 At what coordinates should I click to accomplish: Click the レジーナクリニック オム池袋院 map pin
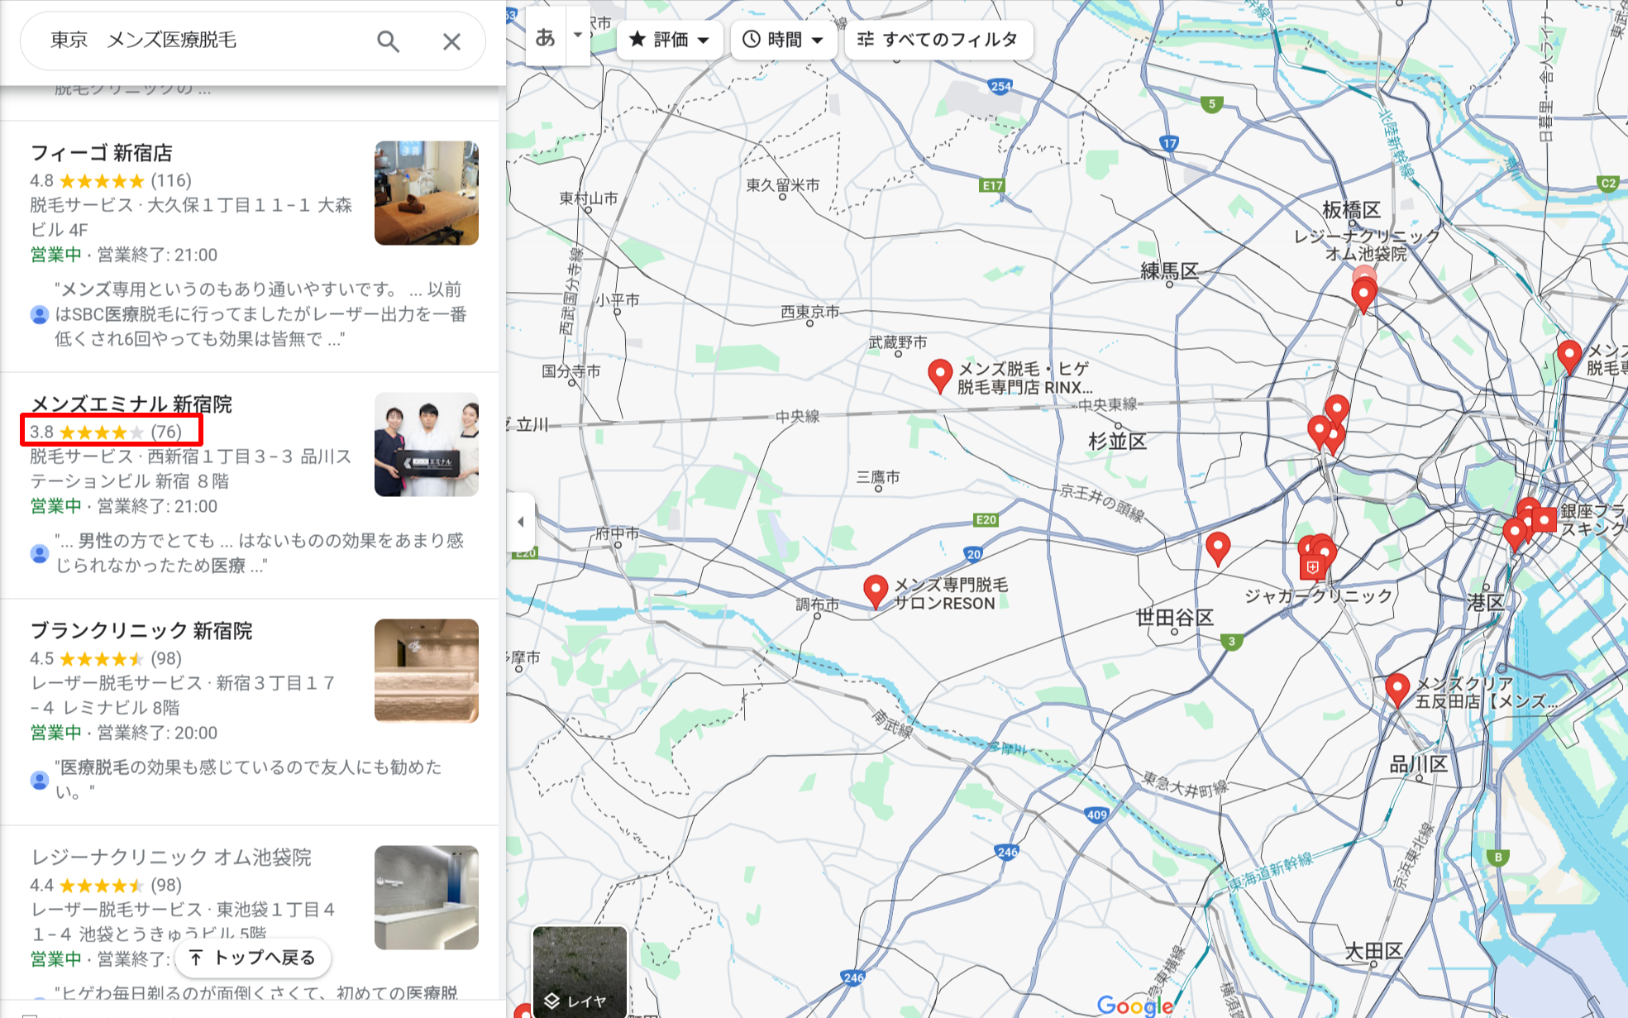(1363, 294)
